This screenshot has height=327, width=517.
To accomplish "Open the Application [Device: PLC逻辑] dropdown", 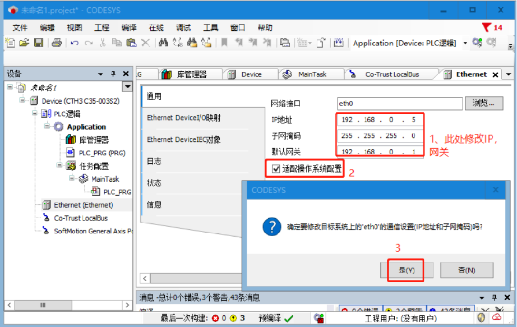I will (x=465, y=43).
